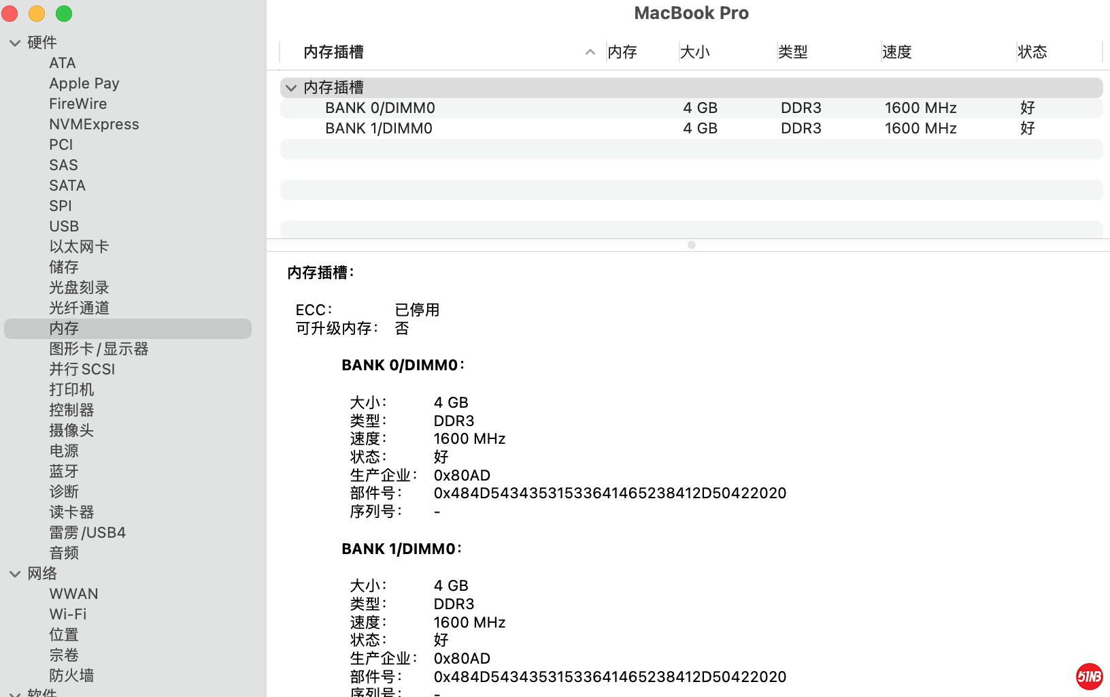Screen dimensions: 1110x697
Task: Select 内存 in the sidebar
Action: (x=128, y=329)
